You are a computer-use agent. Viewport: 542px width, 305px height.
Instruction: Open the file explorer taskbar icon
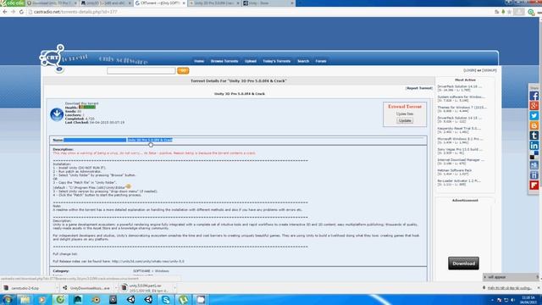pos(25,299)
